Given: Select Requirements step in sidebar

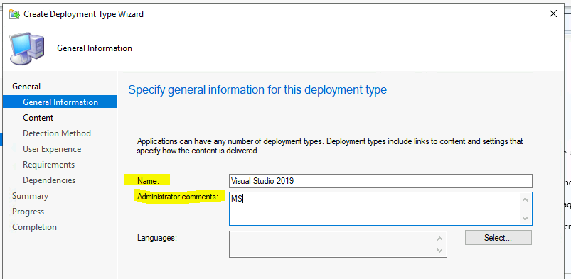Looking at the screenshot, I should pyautogui.click(x=49, y=165).
